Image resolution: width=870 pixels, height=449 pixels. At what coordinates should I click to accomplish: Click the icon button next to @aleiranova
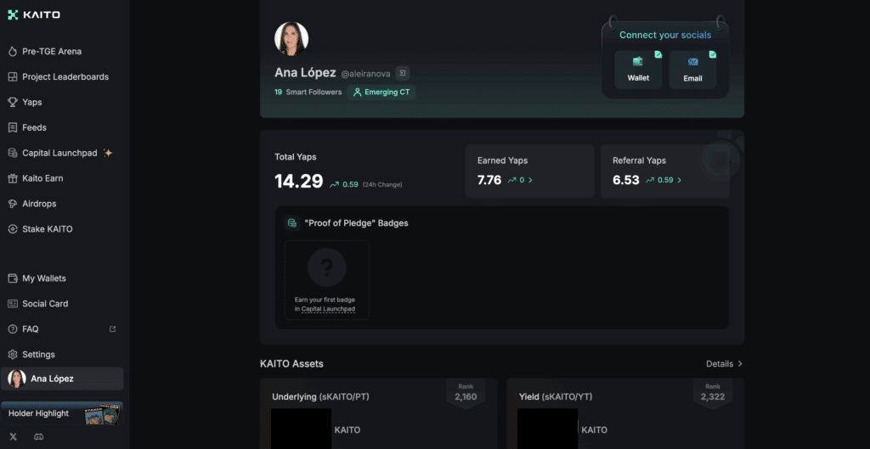(403, 73)
